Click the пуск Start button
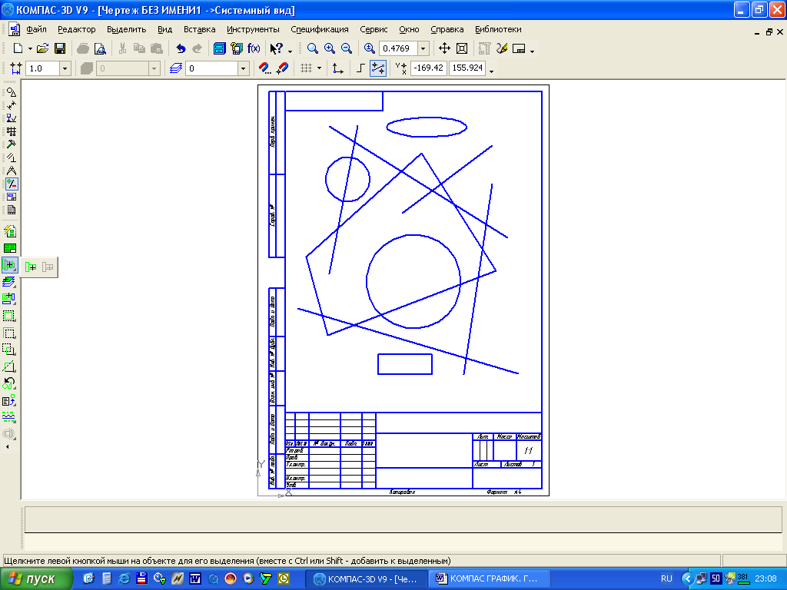This screenshot has width=787, height=590. (36, 578)
